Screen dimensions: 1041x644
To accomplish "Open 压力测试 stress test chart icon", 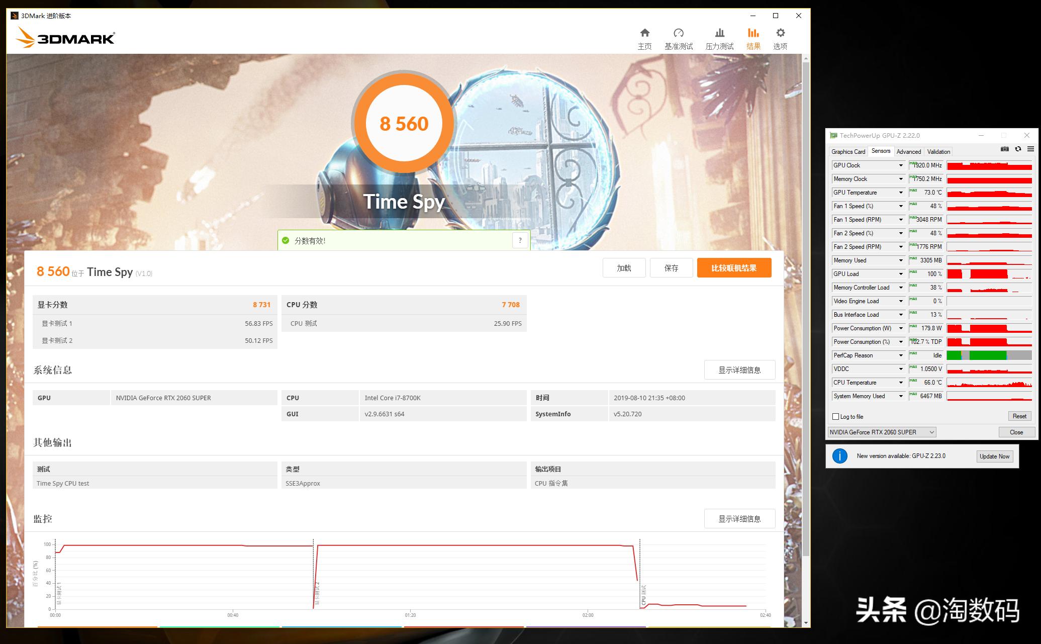I will [x=719, y=32].
